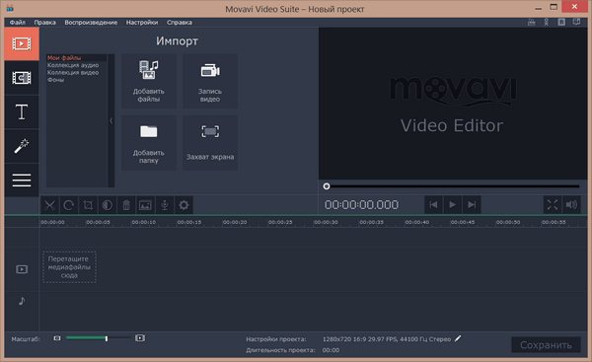Select the crop tool
The width and height of the screenshot is (592, 362).
pos(88,205)
